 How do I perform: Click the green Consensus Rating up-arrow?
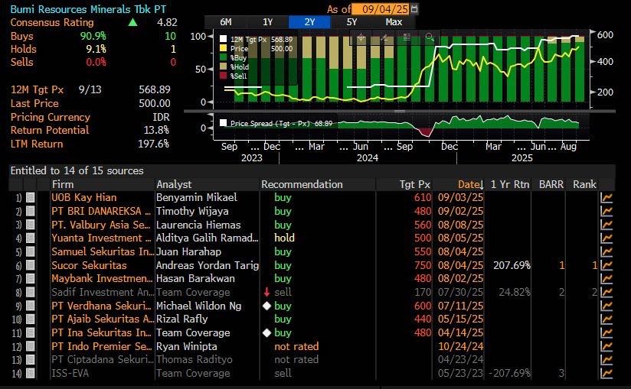coord(132,22)
